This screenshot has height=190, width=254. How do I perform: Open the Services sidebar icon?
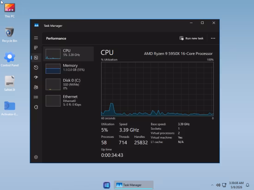click(36, 107)
